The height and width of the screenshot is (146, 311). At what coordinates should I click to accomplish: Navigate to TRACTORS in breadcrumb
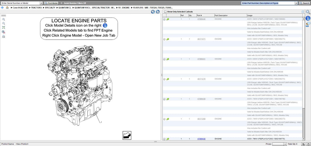tap(36, 7)
